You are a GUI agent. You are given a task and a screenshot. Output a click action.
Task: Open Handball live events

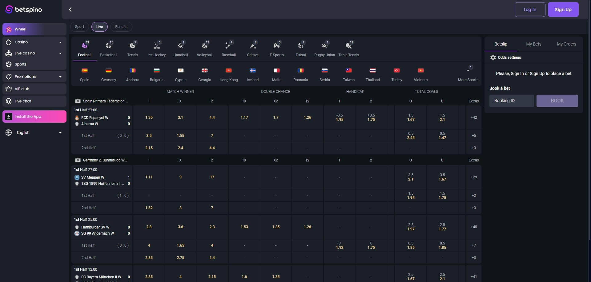[180, 46]
